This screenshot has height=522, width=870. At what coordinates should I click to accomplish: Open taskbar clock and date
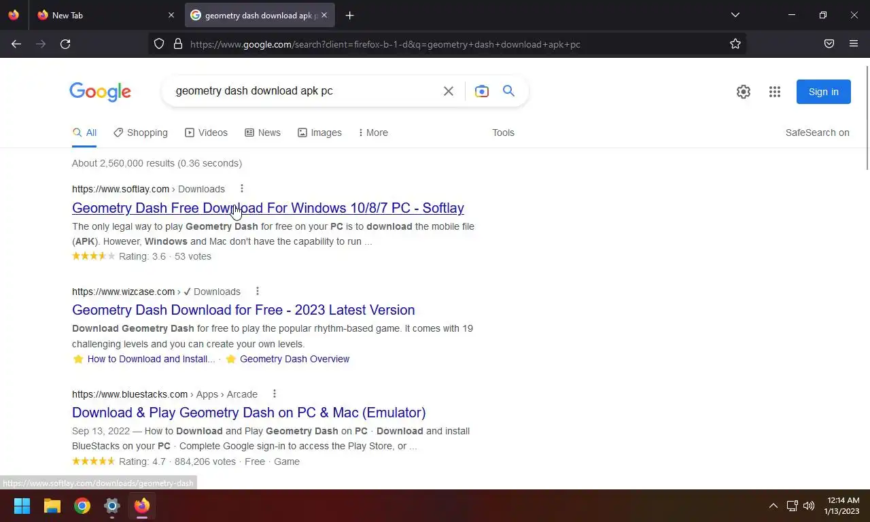843,506
